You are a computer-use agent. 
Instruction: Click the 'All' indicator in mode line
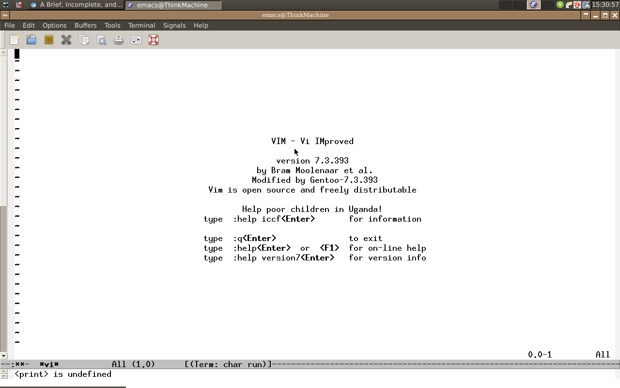(x=119, y=364)
